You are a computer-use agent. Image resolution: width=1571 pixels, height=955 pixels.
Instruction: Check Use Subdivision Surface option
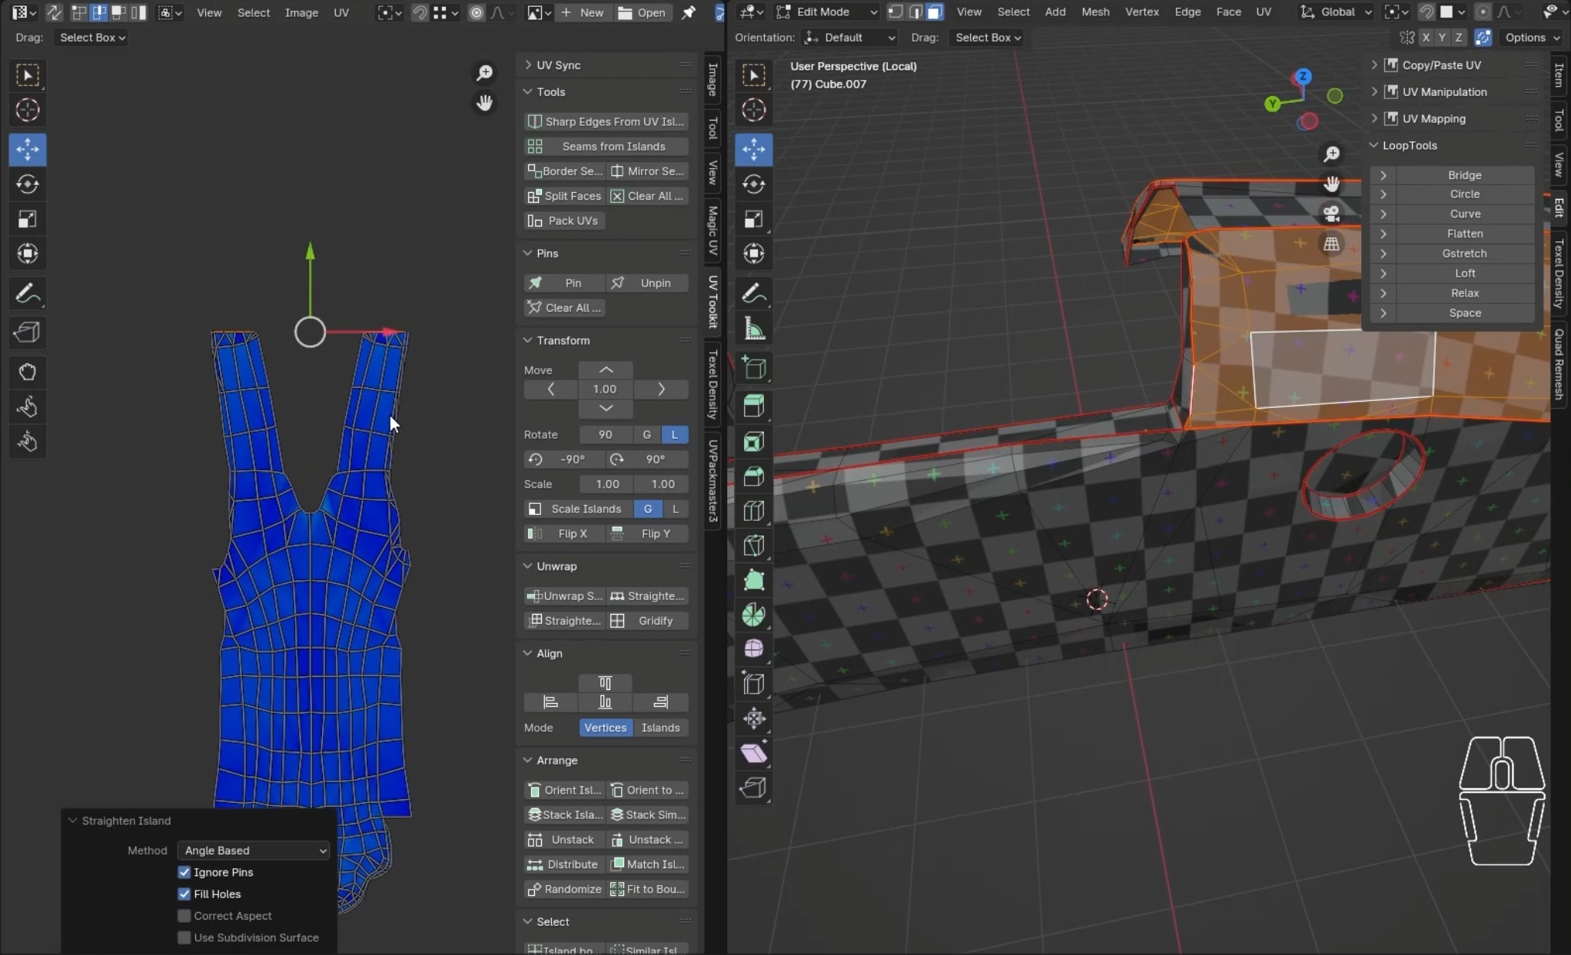(x=184, y=937)
